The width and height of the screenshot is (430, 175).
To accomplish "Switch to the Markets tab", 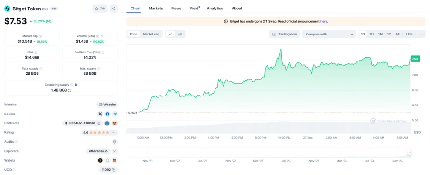I will 156,9.
